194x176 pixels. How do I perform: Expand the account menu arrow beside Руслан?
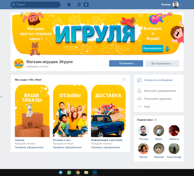click(181, 5)
